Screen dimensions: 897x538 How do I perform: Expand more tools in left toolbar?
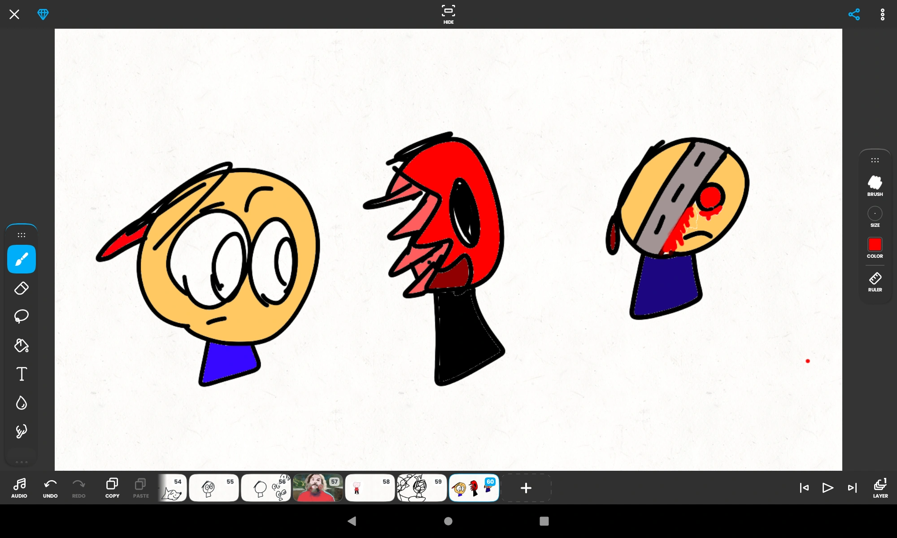pyautogui.click(x=21, y=461)
